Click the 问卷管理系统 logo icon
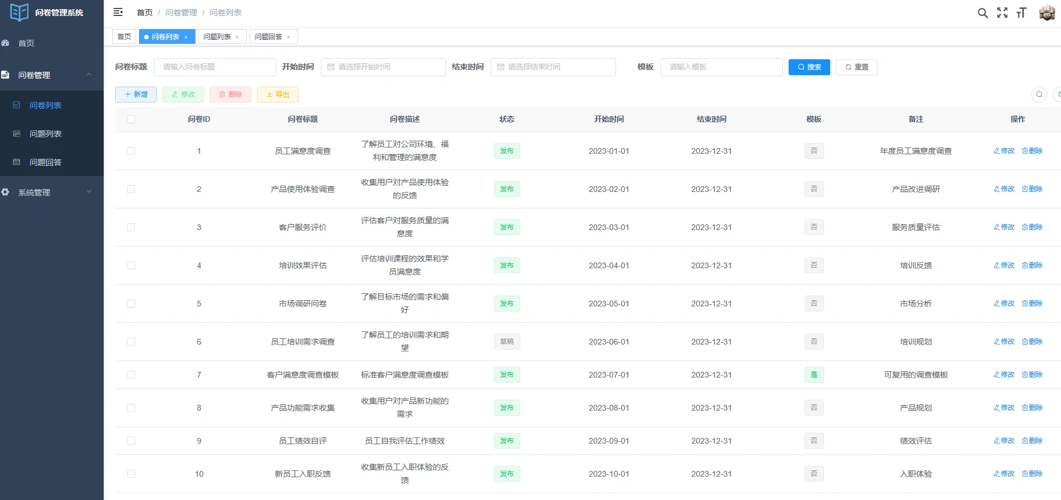Viewport: 1061px width, 500px height. (x=19, y=12)
